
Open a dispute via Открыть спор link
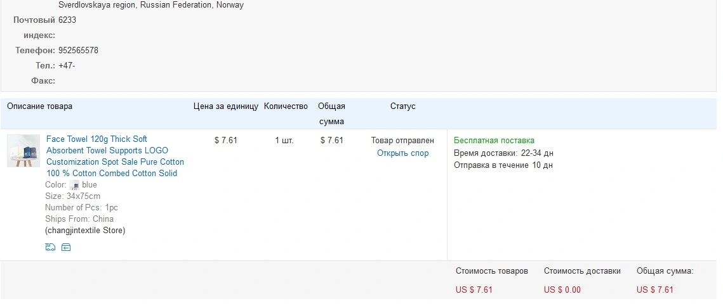402,153
